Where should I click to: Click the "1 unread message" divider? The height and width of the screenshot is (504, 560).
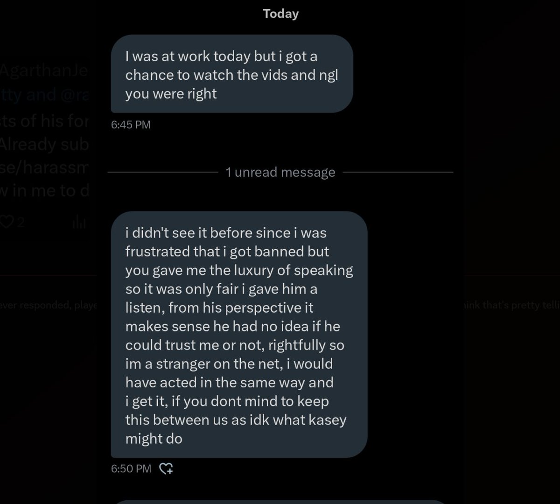(280, 172)
